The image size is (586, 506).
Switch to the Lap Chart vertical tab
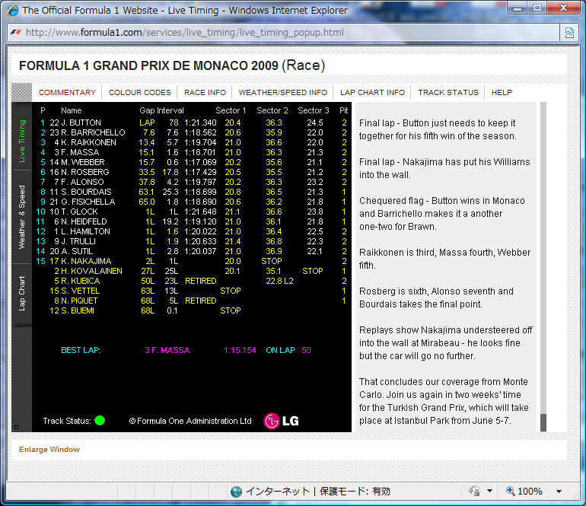click(22, 294)
